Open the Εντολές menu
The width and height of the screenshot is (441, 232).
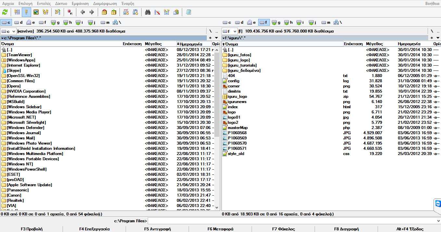tap(44, 3)
